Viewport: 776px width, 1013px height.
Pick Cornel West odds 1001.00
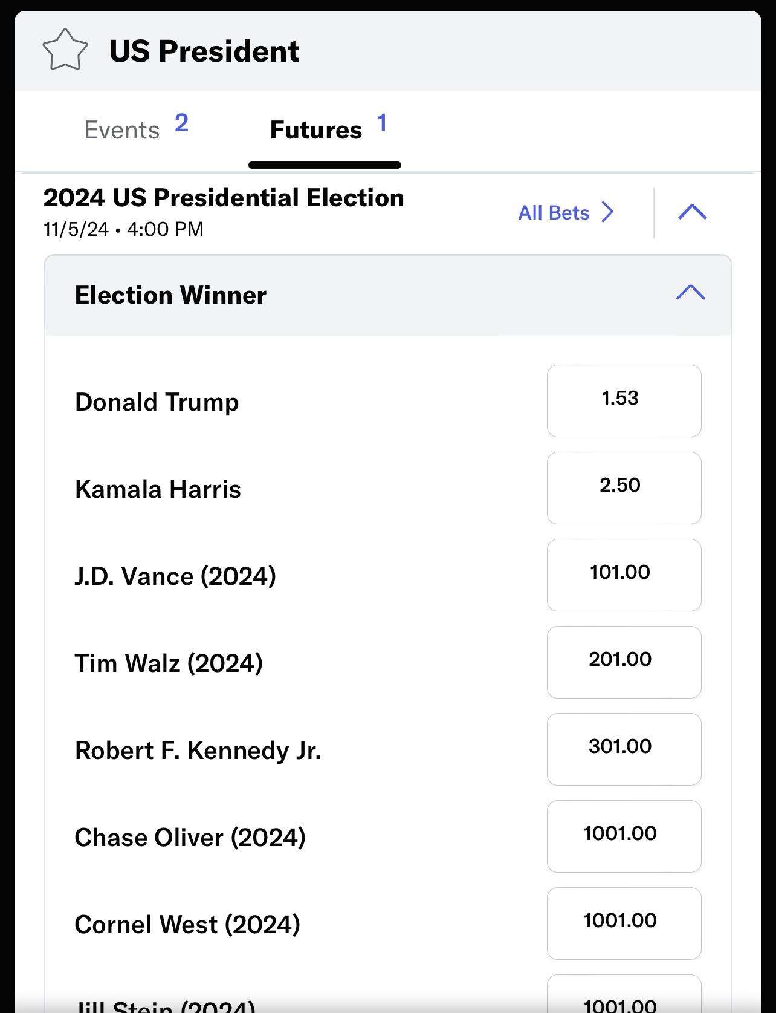coord(624,923)
